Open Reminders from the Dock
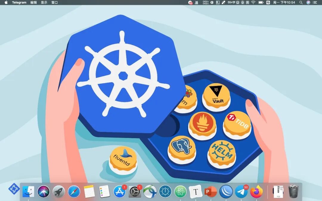This screenshot has height=201, width=322. tap(104, 191)
